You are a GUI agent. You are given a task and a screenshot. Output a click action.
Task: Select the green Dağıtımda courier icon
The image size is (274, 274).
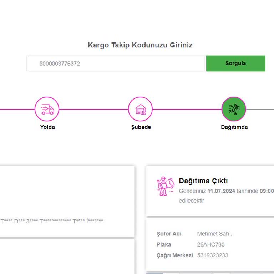pos(234,109)
